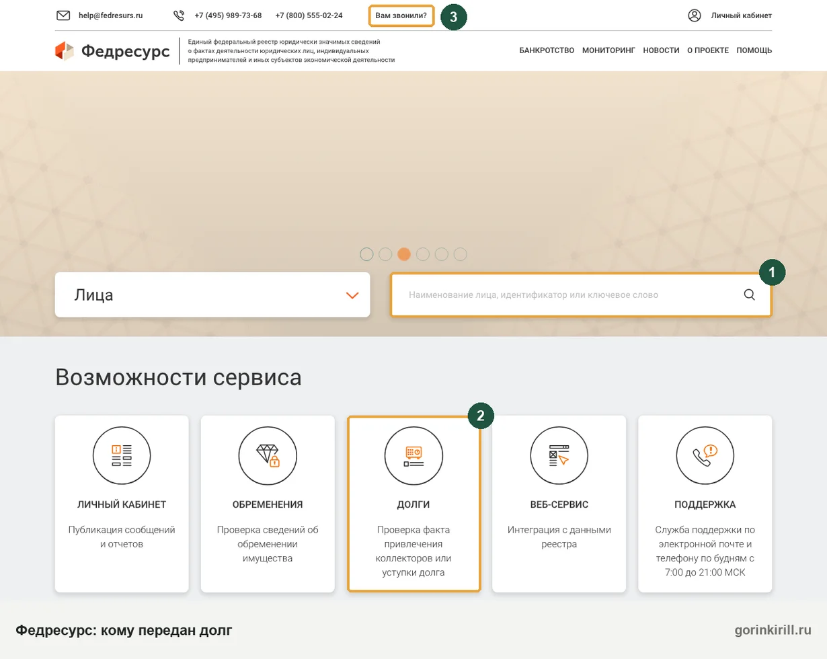
Task: Open the ПОМОЩЬ menu item
Action: tap(754, 50)
